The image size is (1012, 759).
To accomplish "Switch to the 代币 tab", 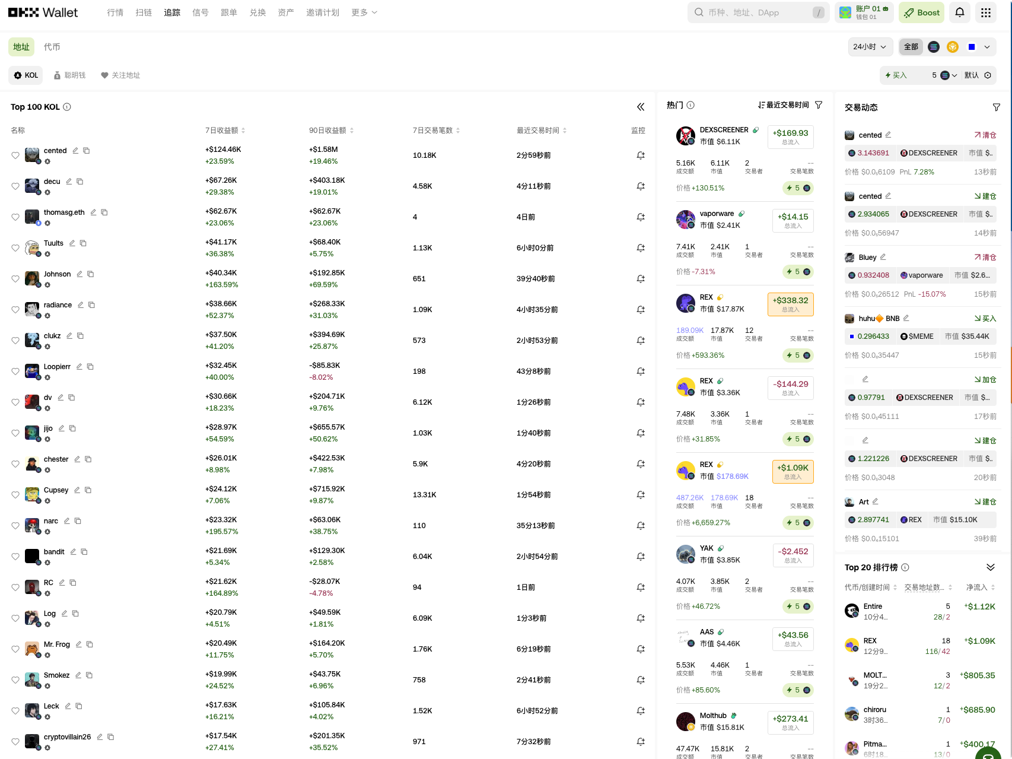I will pos(52,46).
